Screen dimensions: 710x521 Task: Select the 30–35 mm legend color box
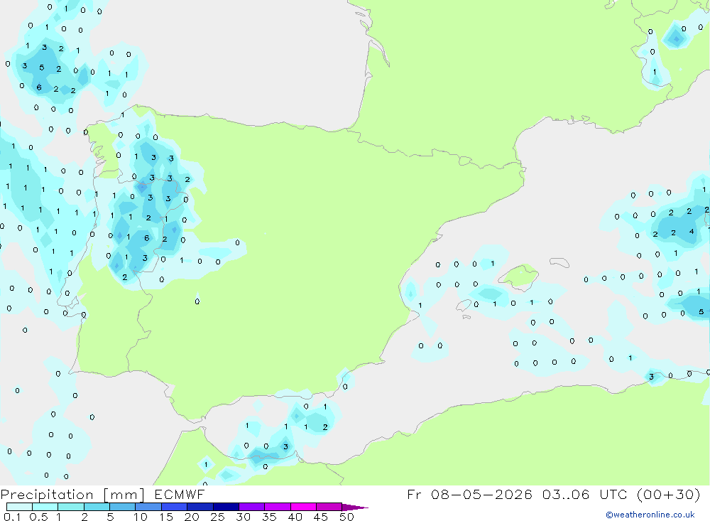point(252,507)
